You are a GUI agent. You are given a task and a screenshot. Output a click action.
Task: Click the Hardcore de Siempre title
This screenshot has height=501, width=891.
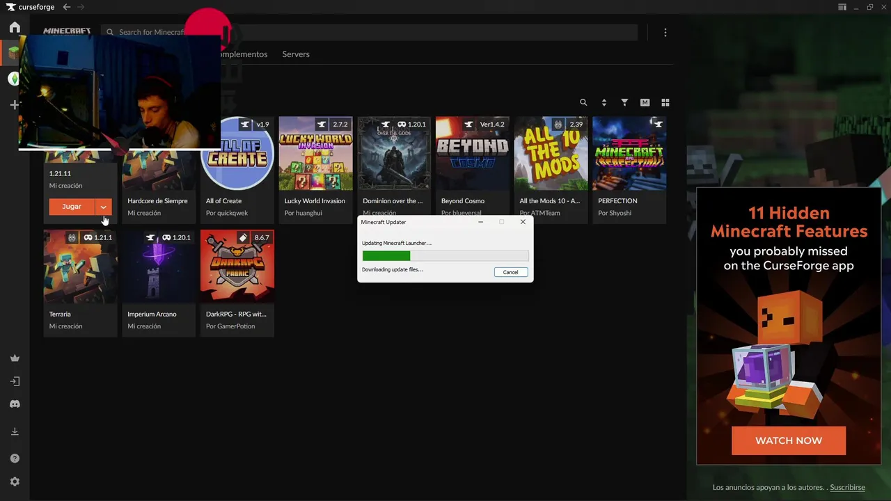coord(157,201)
